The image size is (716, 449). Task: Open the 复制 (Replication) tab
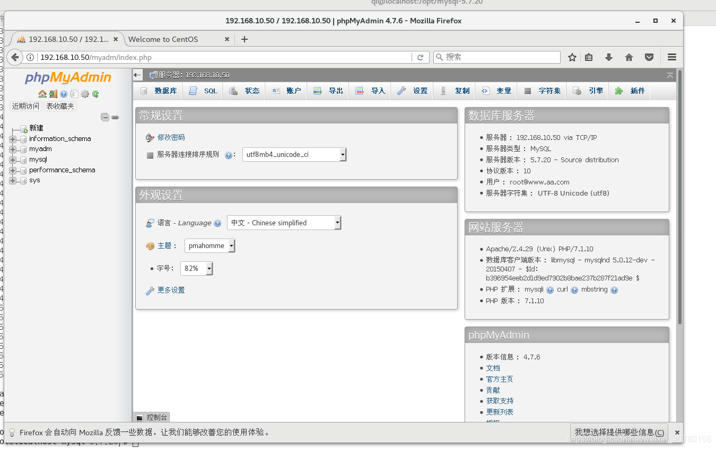pyautogui.click(x=455, y=91)
